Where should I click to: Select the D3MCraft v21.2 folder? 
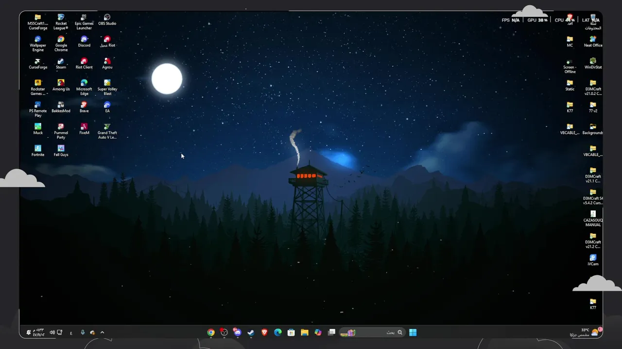[593, 240]
